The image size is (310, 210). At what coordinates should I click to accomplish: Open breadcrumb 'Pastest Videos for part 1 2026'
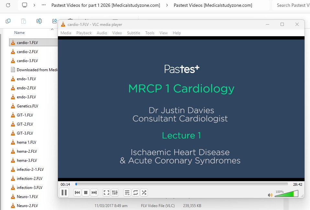pos(105,5)
